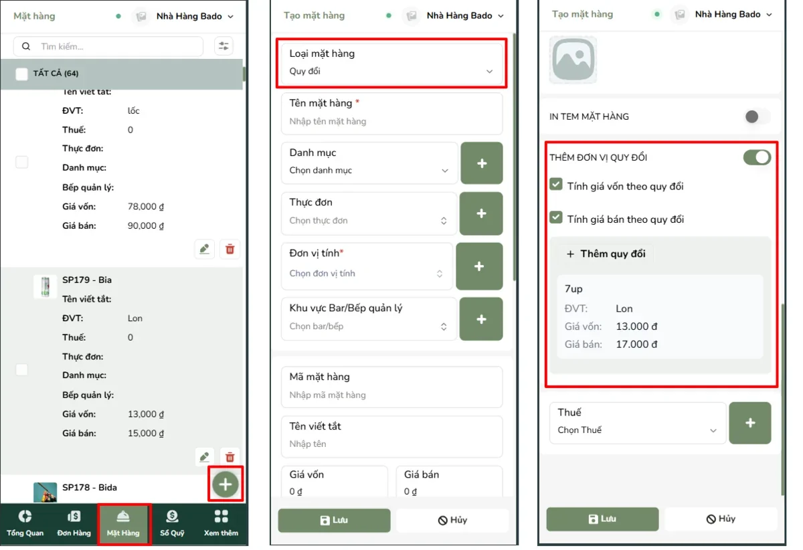The width and height of the screenshot is (803, 550).
Task: Click Lưu button in middle panel
Action: [x=335, y=520]
